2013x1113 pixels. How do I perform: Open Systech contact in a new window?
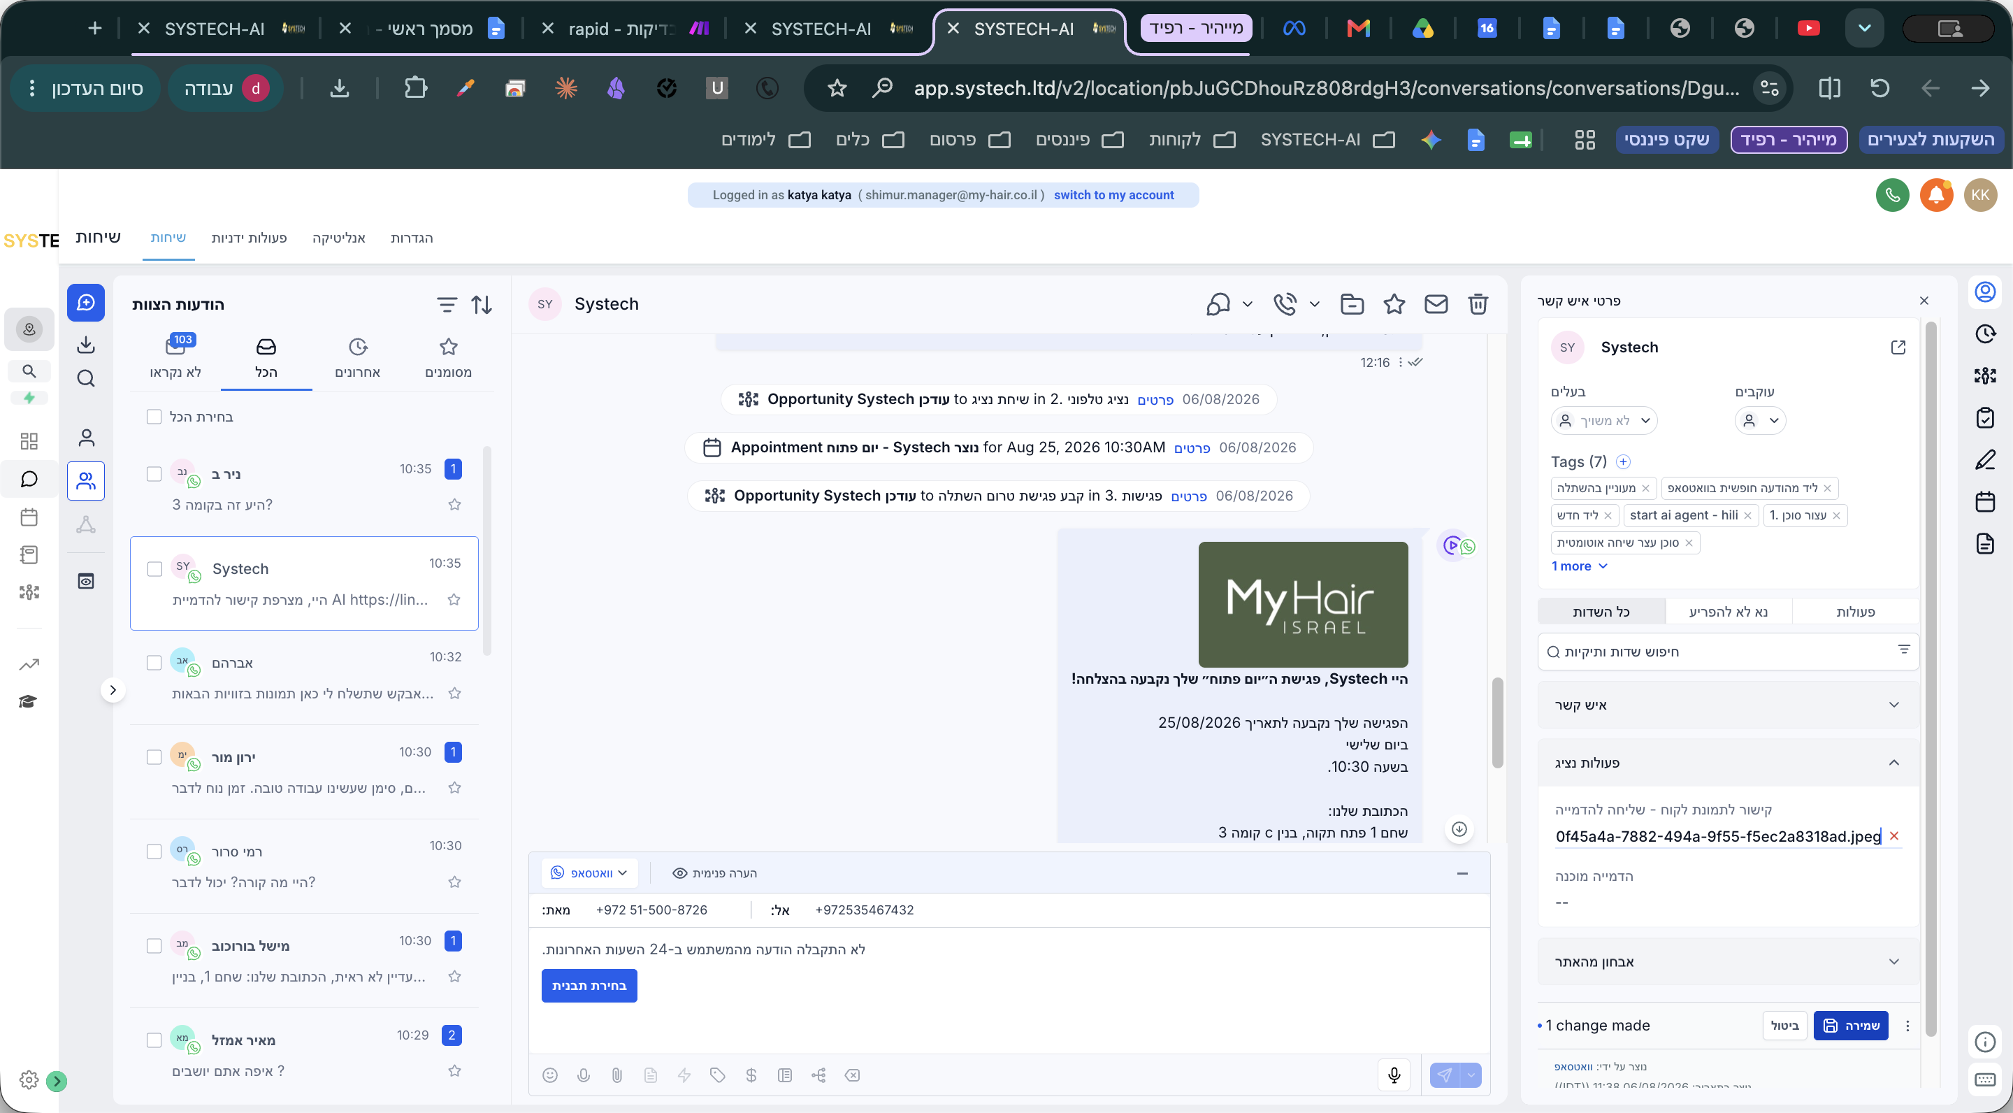[x=1898, y=347]
